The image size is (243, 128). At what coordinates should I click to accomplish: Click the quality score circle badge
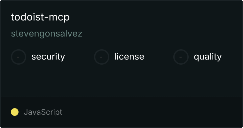click(x=181, y=57)
